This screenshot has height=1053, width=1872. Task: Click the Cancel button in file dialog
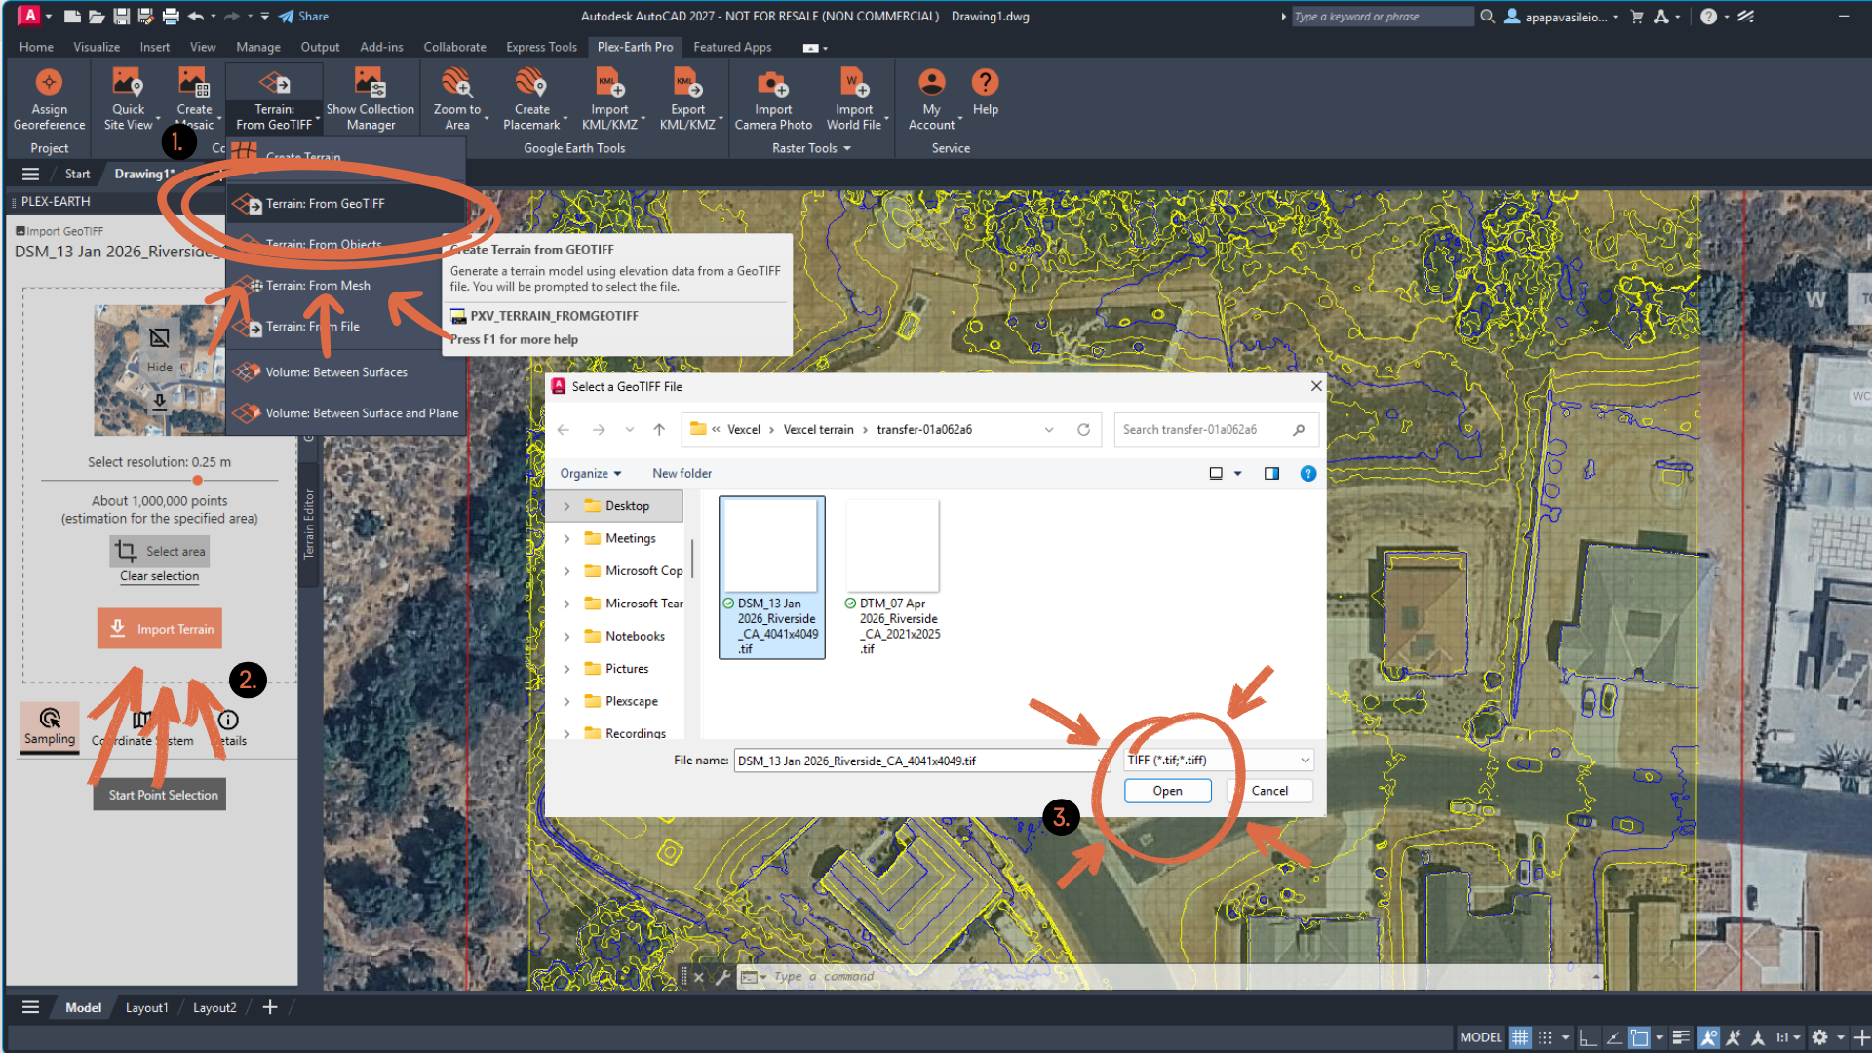tap(1269, 791)
